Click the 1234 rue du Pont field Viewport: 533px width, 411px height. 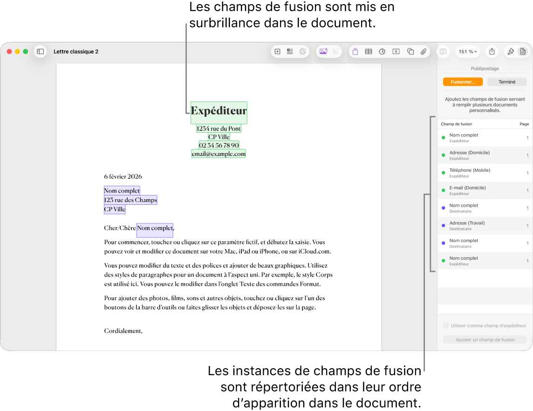(219, 128)
